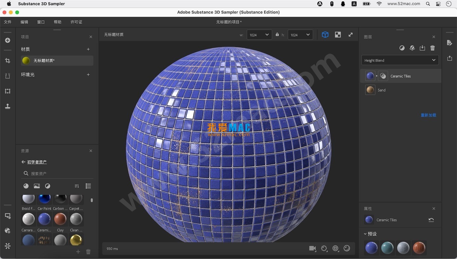Open the height 1024 resolution dropdown

[x=300, y=35]
